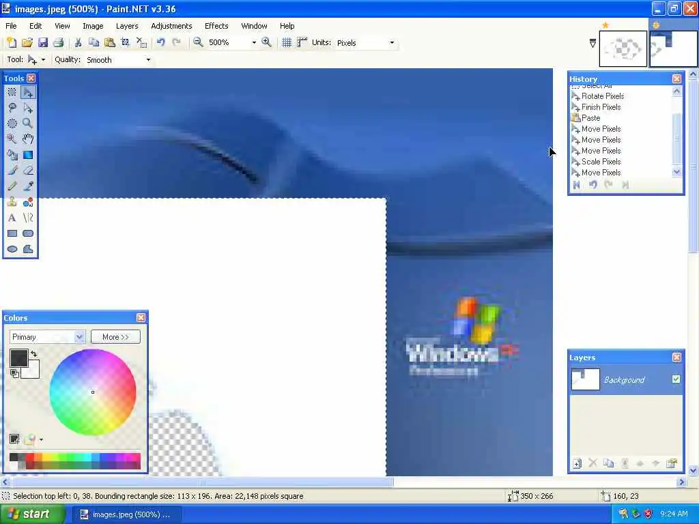Select the Pencil tool
The width and height of the screenshot is (699, 524).
point(12,186)
